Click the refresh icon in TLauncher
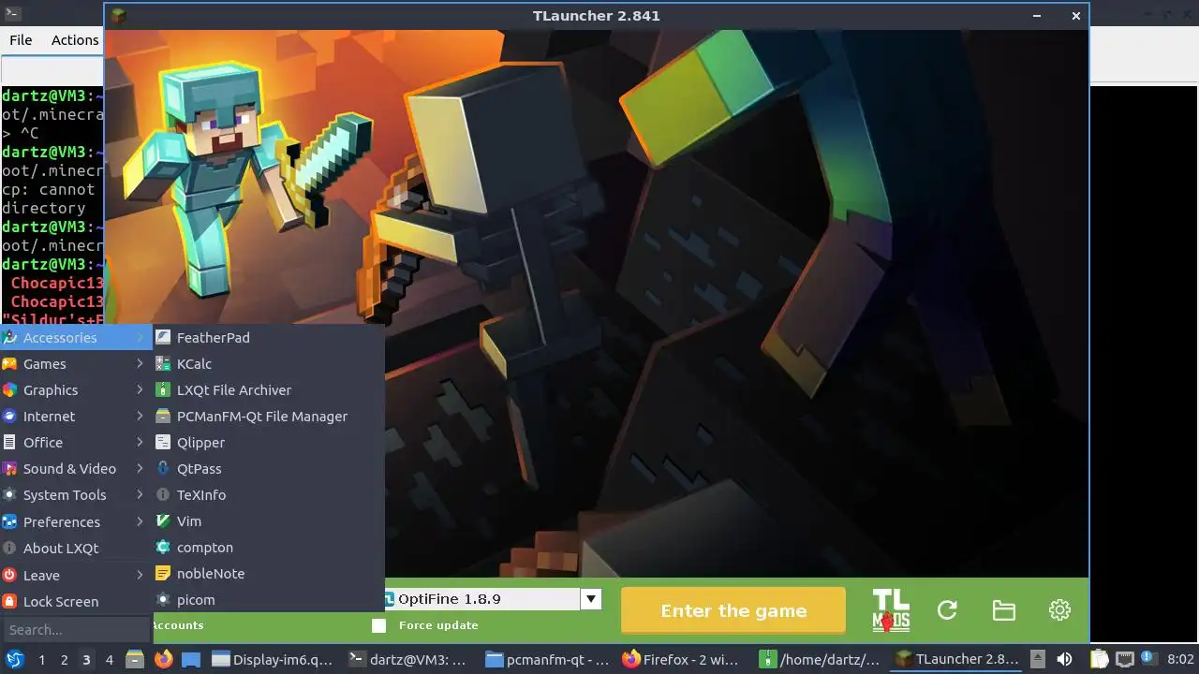Screen dimensions: 1199x674 point(947,610)
